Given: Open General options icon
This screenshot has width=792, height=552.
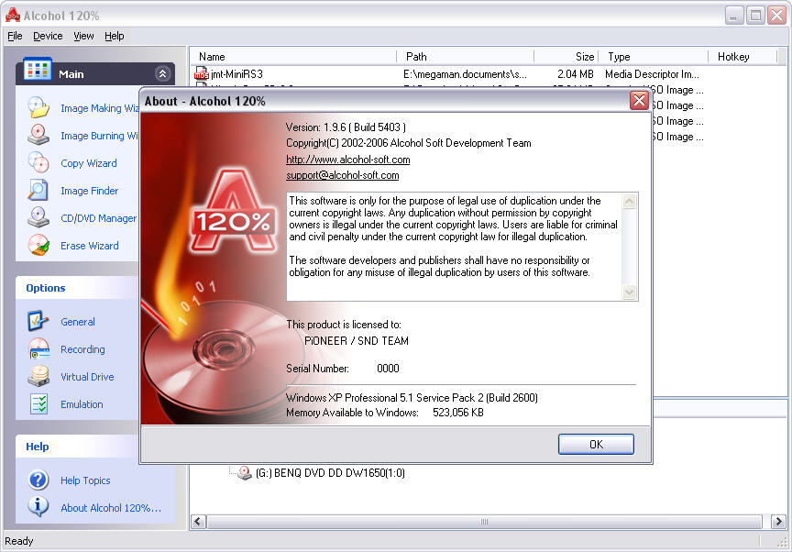Looking at the screenshot, I should click(38, 322).
